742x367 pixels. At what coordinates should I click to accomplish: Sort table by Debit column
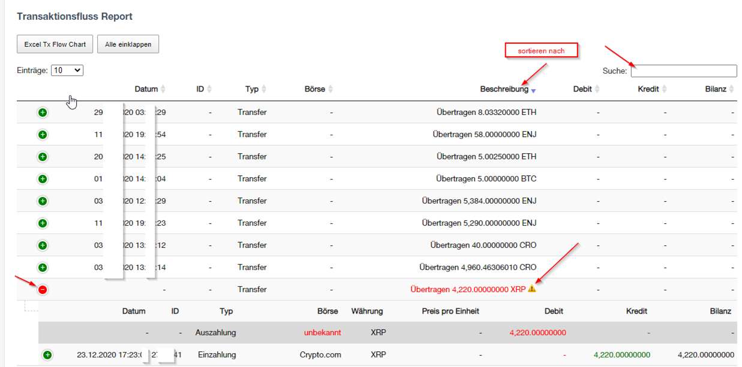coord(586,89)
